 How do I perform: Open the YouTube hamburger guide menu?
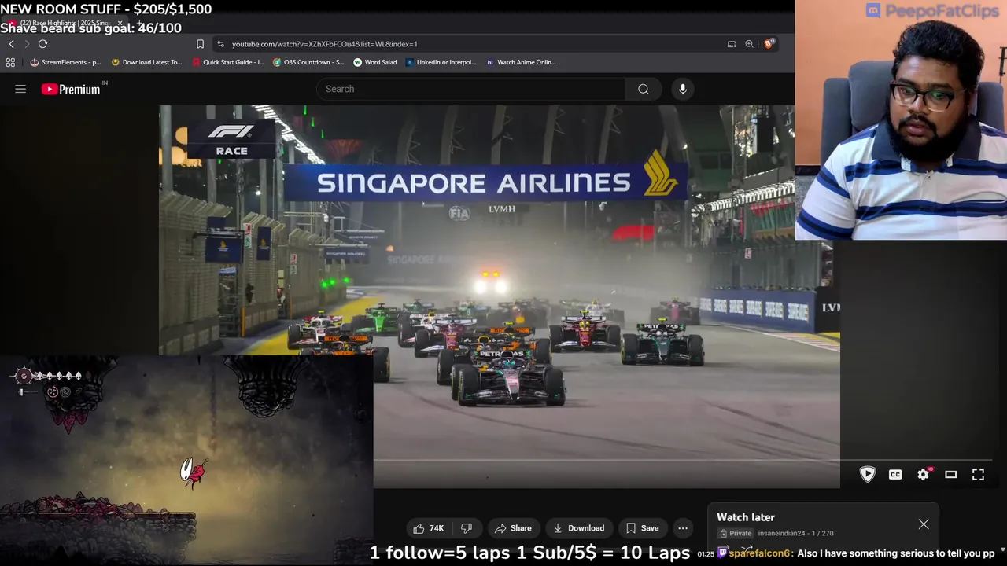(20, 89)
